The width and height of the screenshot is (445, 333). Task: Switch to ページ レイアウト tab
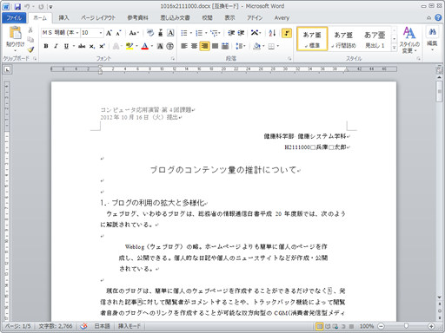[98, 18]
